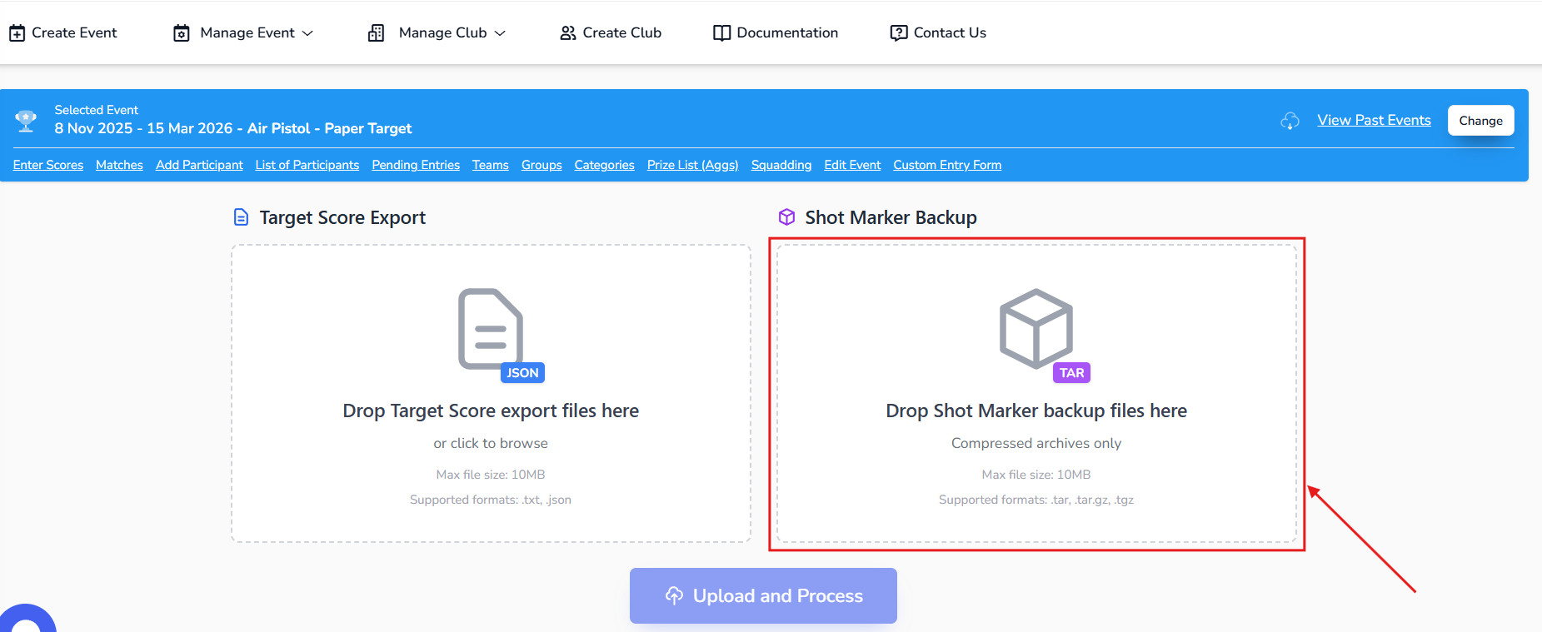Click the TAR cube icon in Shot Marker dropzone
This screenshot has height=632, width=1542.
point(1035,329)
